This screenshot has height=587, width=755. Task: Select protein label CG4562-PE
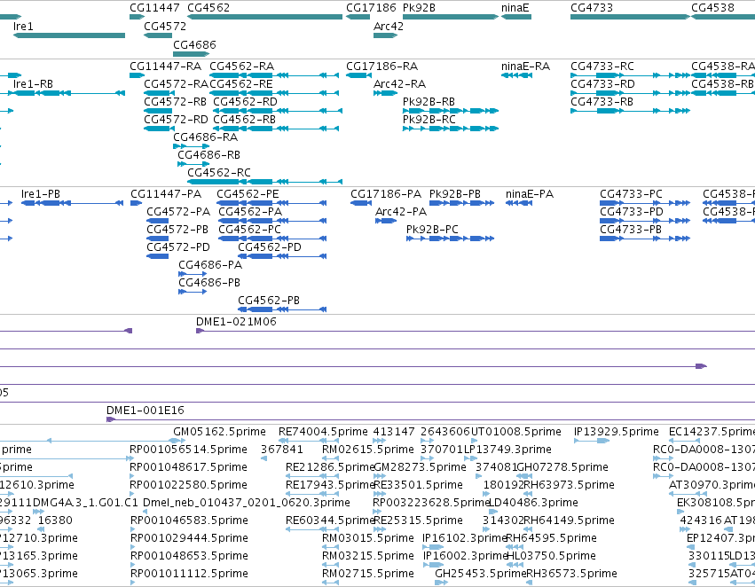click(x=248, y=194)
